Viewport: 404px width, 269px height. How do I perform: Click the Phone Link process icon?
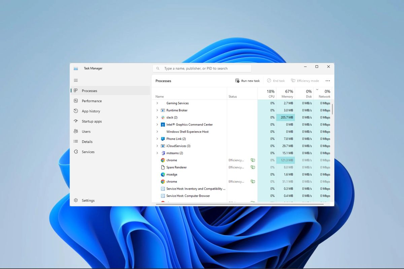click(x=163, y=139)
